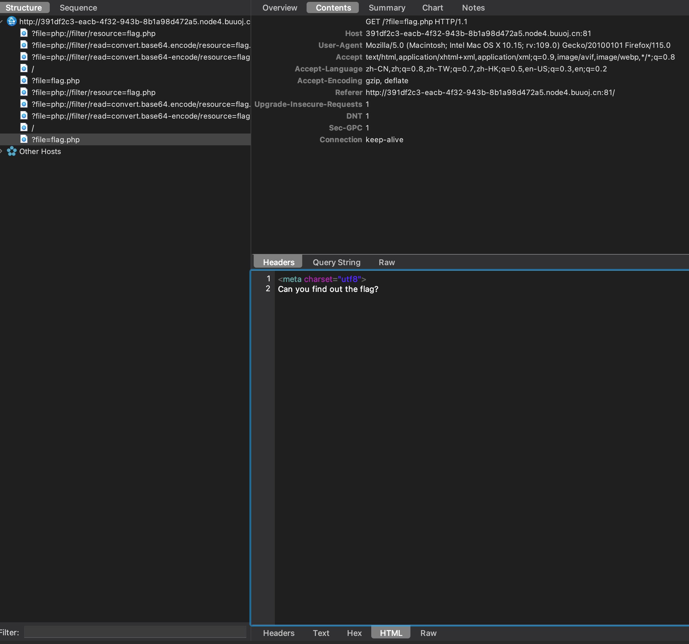Viewport: 689px width, 644px height.
Task: Open the Summary tab
Action: [x=387, y=8]
